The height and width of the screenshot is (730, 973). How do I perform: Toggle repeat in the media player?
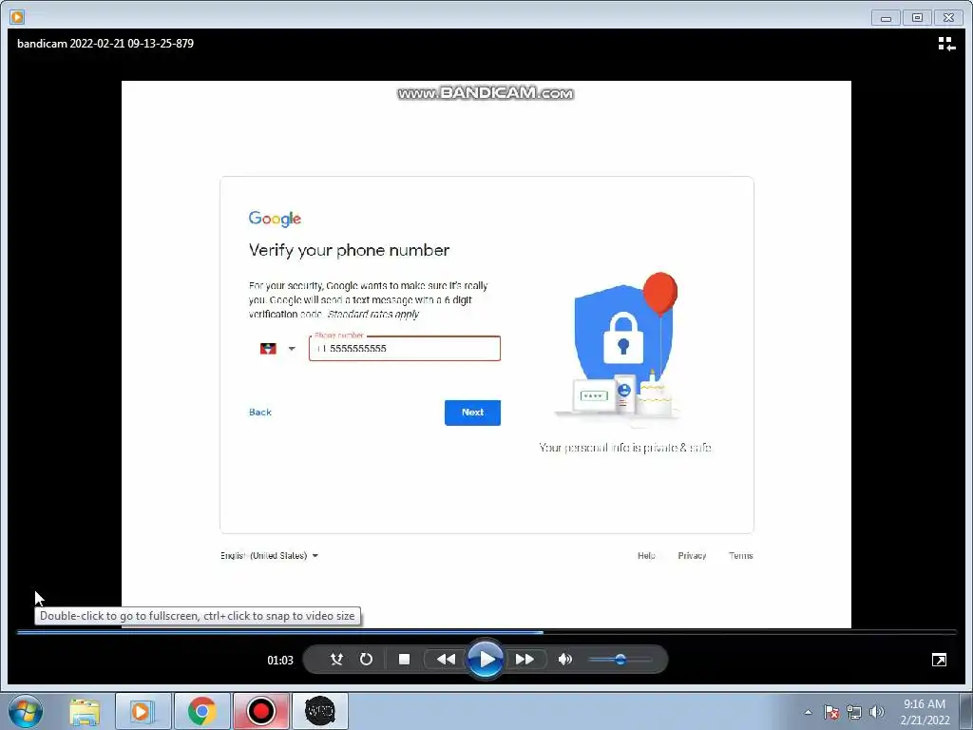(x=366, y=660)
